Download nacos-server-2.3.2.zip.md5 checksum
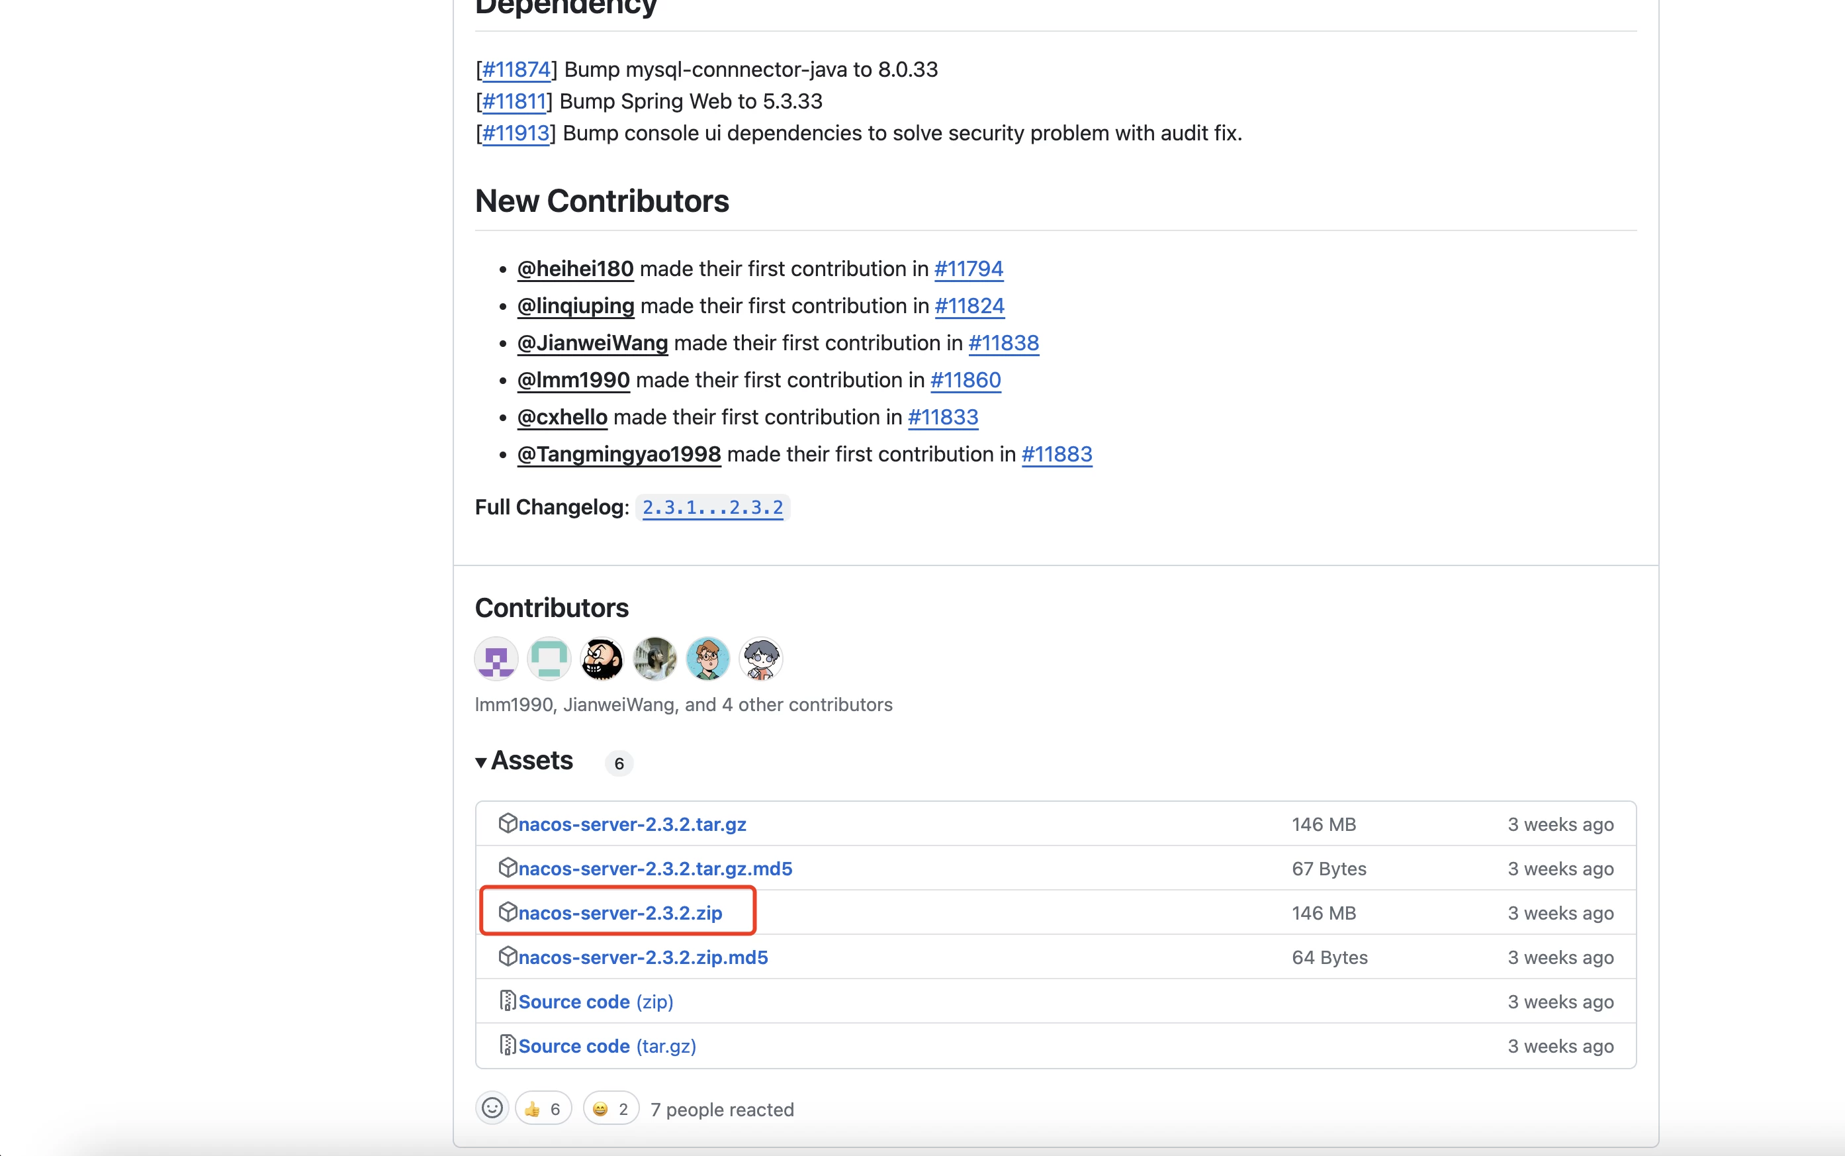This screenshot has height=1156, width=1845. click(643, 957)
